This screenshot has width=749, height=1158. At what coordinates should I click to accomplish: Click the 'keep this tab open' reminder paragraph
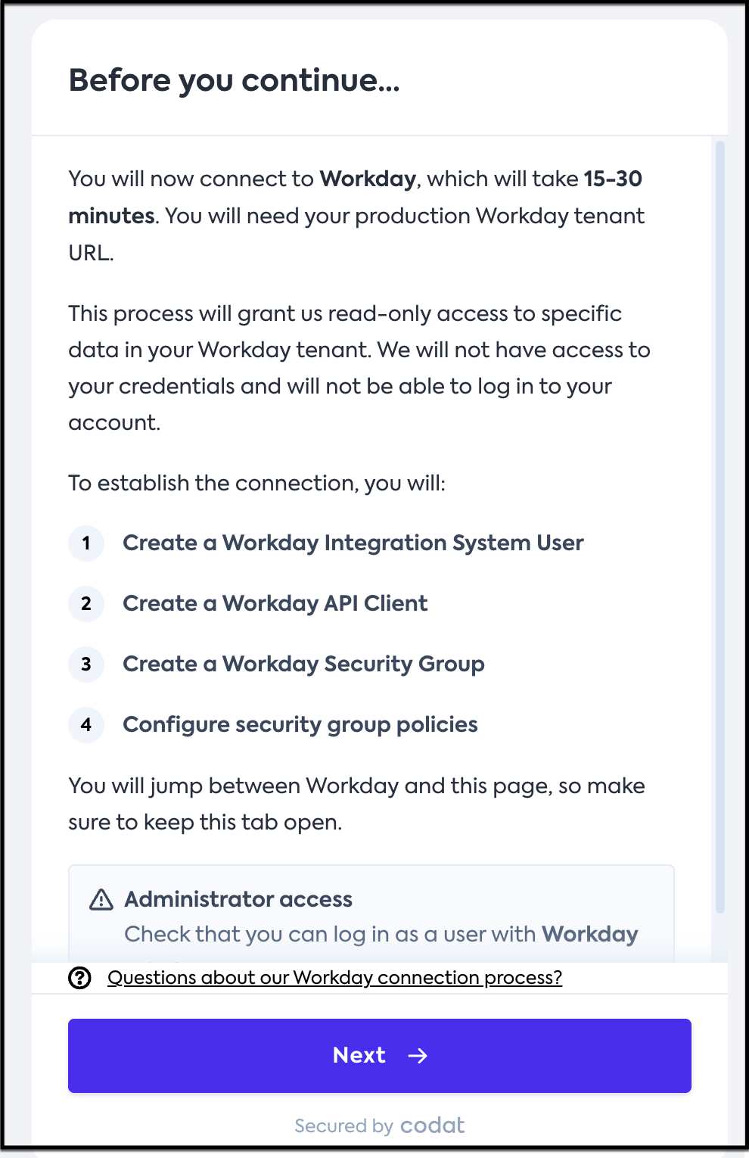(356, 804)
